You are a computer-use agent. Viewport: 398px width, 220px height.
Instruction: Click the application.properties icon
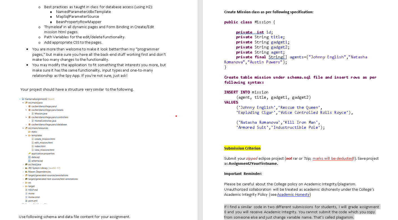pos(29,154)
